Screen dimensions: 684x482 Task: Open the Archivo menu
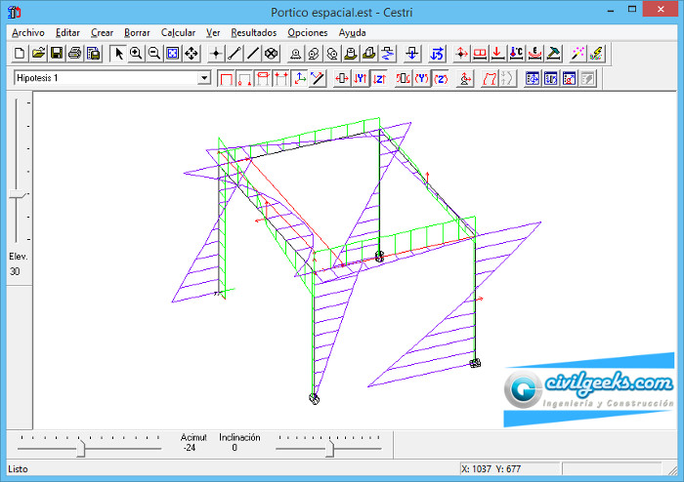click(28, 32)
